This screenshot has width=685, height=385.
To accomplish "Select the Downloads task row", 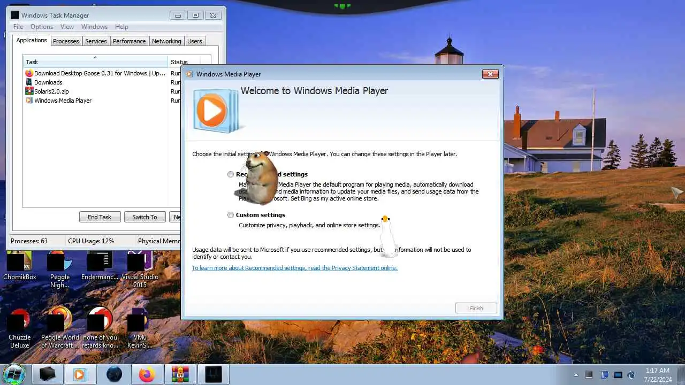I will pyautogui.click(x=102, y=82).
